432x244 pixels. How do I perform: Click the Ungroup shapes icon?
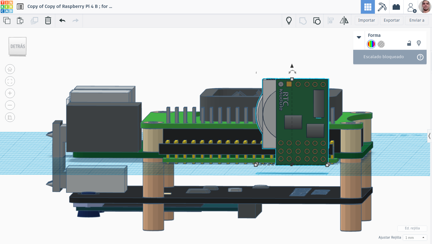click(x=317, y=21)
